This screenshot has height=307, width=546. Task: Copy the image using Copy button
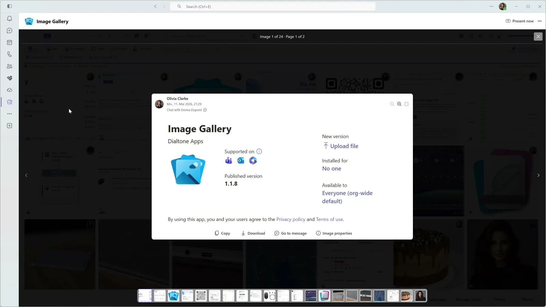point(222,233)
